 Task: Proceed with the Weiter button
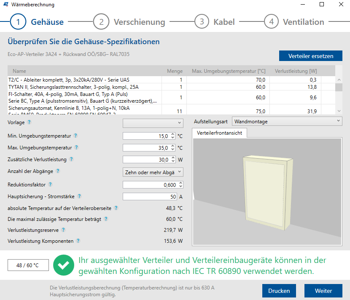tap(323, 291)
